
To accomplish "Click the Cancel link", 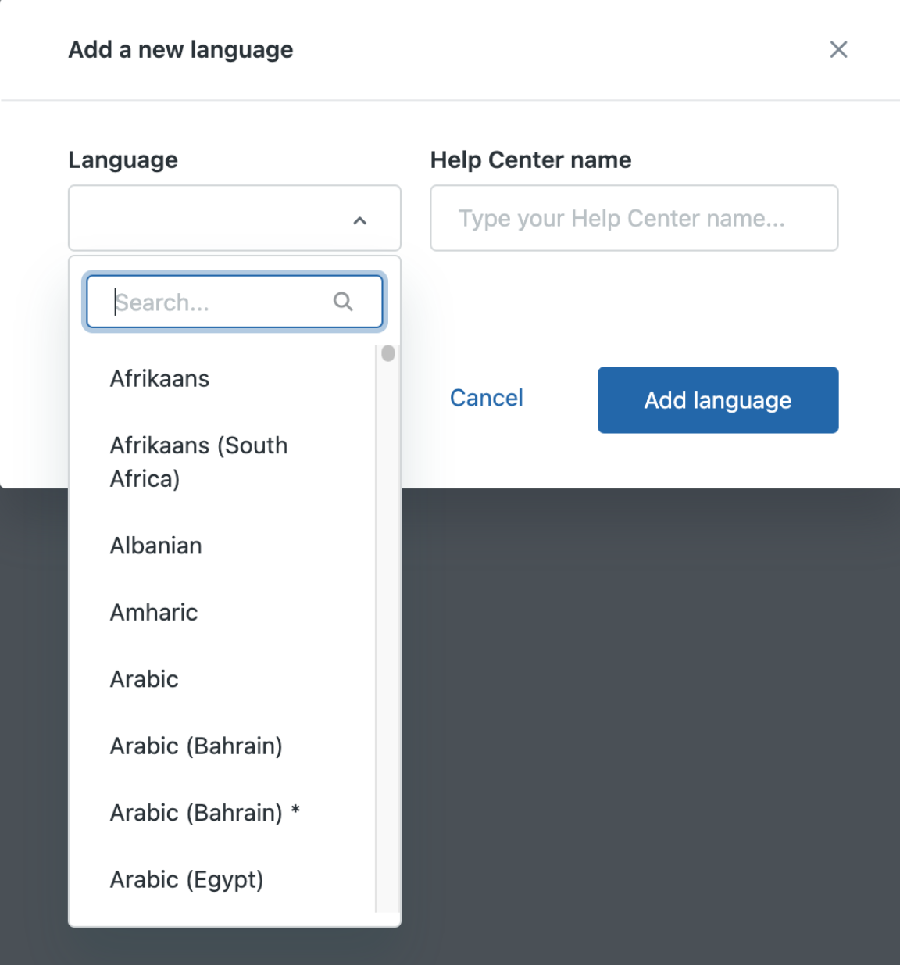I will coord(487,399).
